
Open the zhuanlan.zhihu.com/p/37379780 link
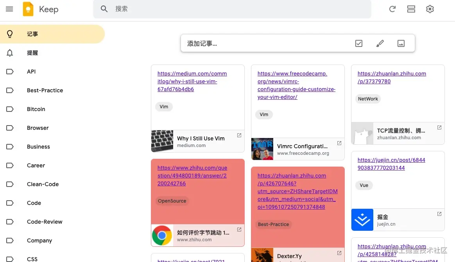392,77
